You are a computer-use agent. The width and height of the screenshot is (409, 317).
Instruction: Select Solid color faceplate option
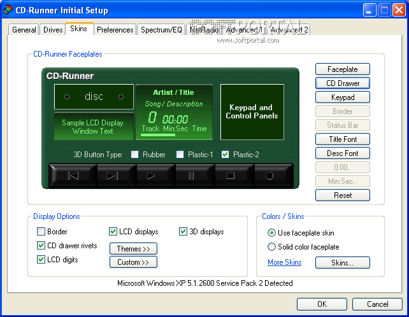click(271, 246)
